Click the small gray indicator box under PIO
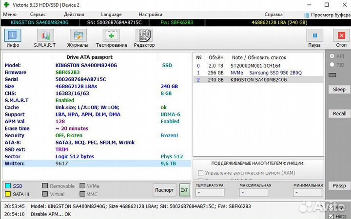The height and width of the screenshot is (219, 351). click(332, 75)
